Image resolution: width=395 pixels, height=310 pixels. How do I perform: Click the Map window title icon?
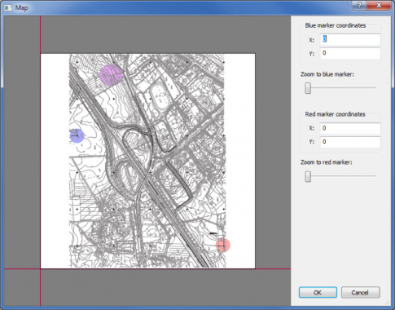click(8, 7)
